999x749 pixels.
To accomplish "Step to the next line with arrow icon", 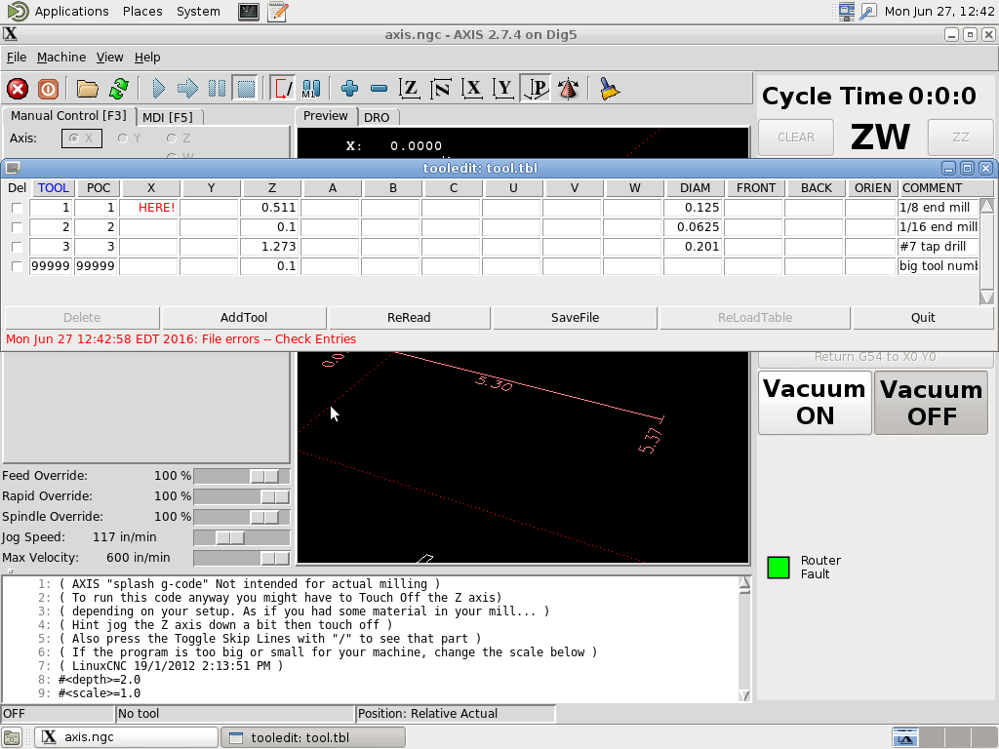I will pyautogui.click(x=187, y=89).
